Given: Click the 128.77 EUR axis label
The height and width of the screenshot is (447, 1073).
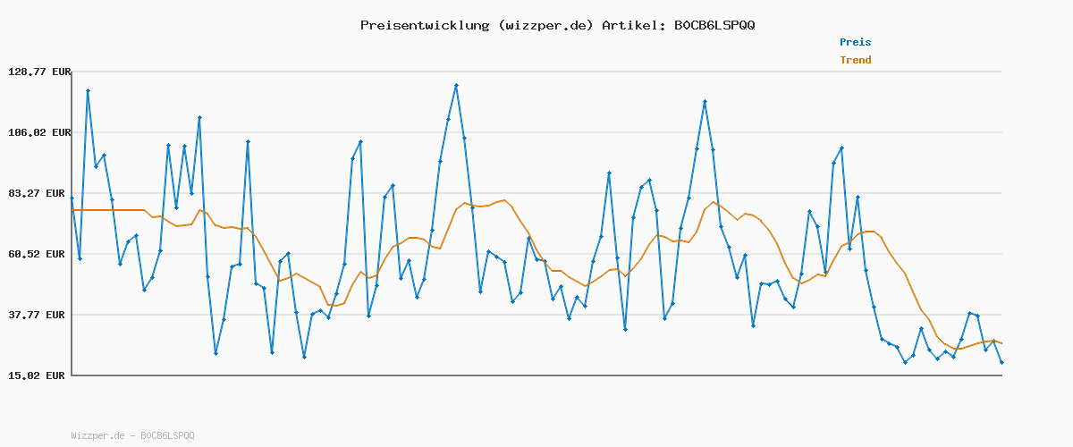Looking at the screenshot, I should pos(38,72).
